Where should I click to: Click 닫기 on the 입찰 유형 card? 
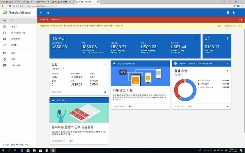(190, 106)
